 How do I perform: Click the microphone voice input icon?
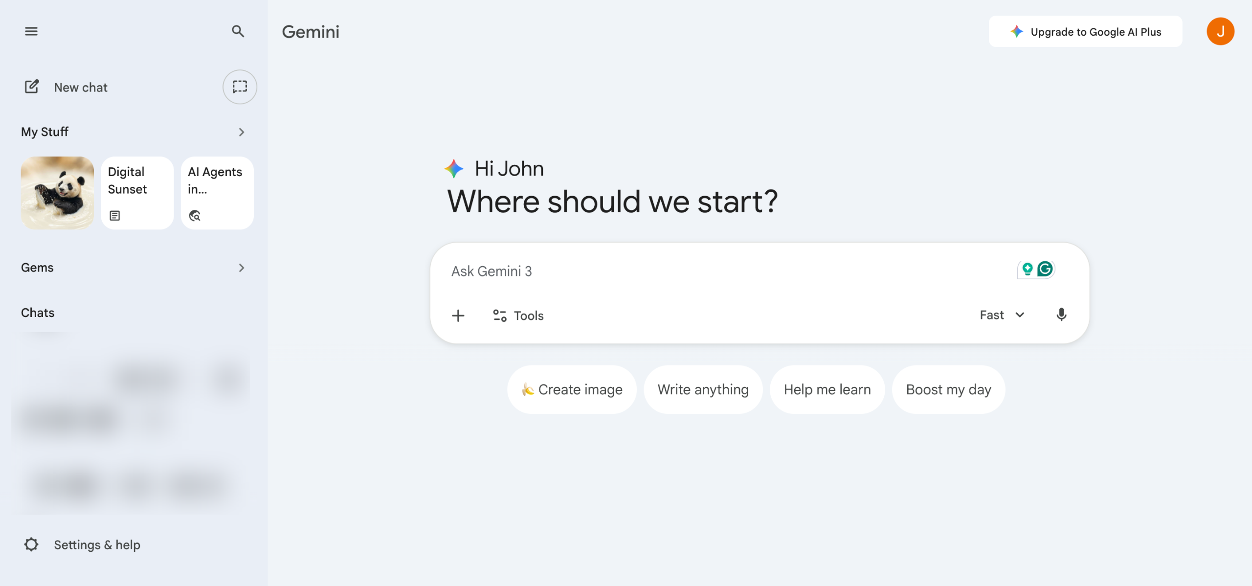(x=1061, y=315)
